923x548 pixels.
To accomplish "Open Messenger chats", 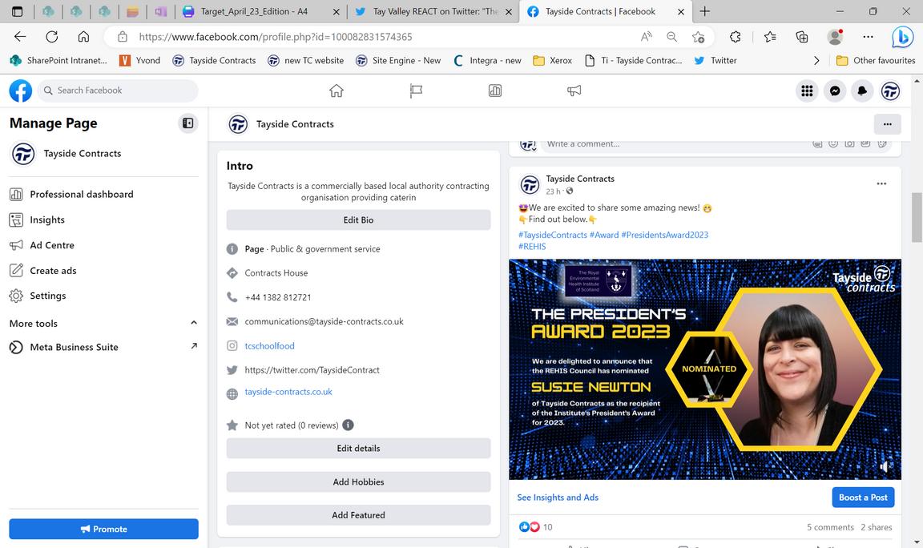I will [835, 91].
